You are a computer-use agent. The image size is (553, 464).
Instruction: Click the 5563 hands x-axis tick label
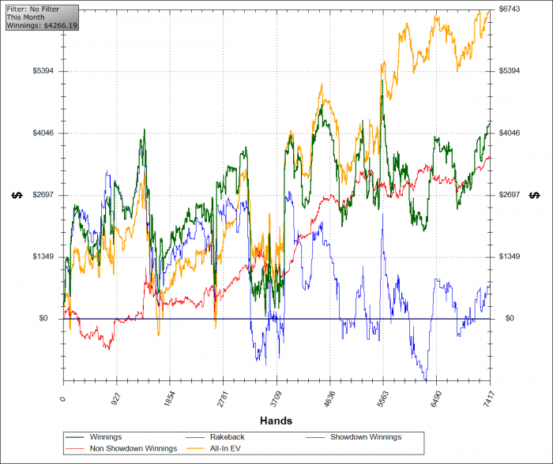pos(382,399)
